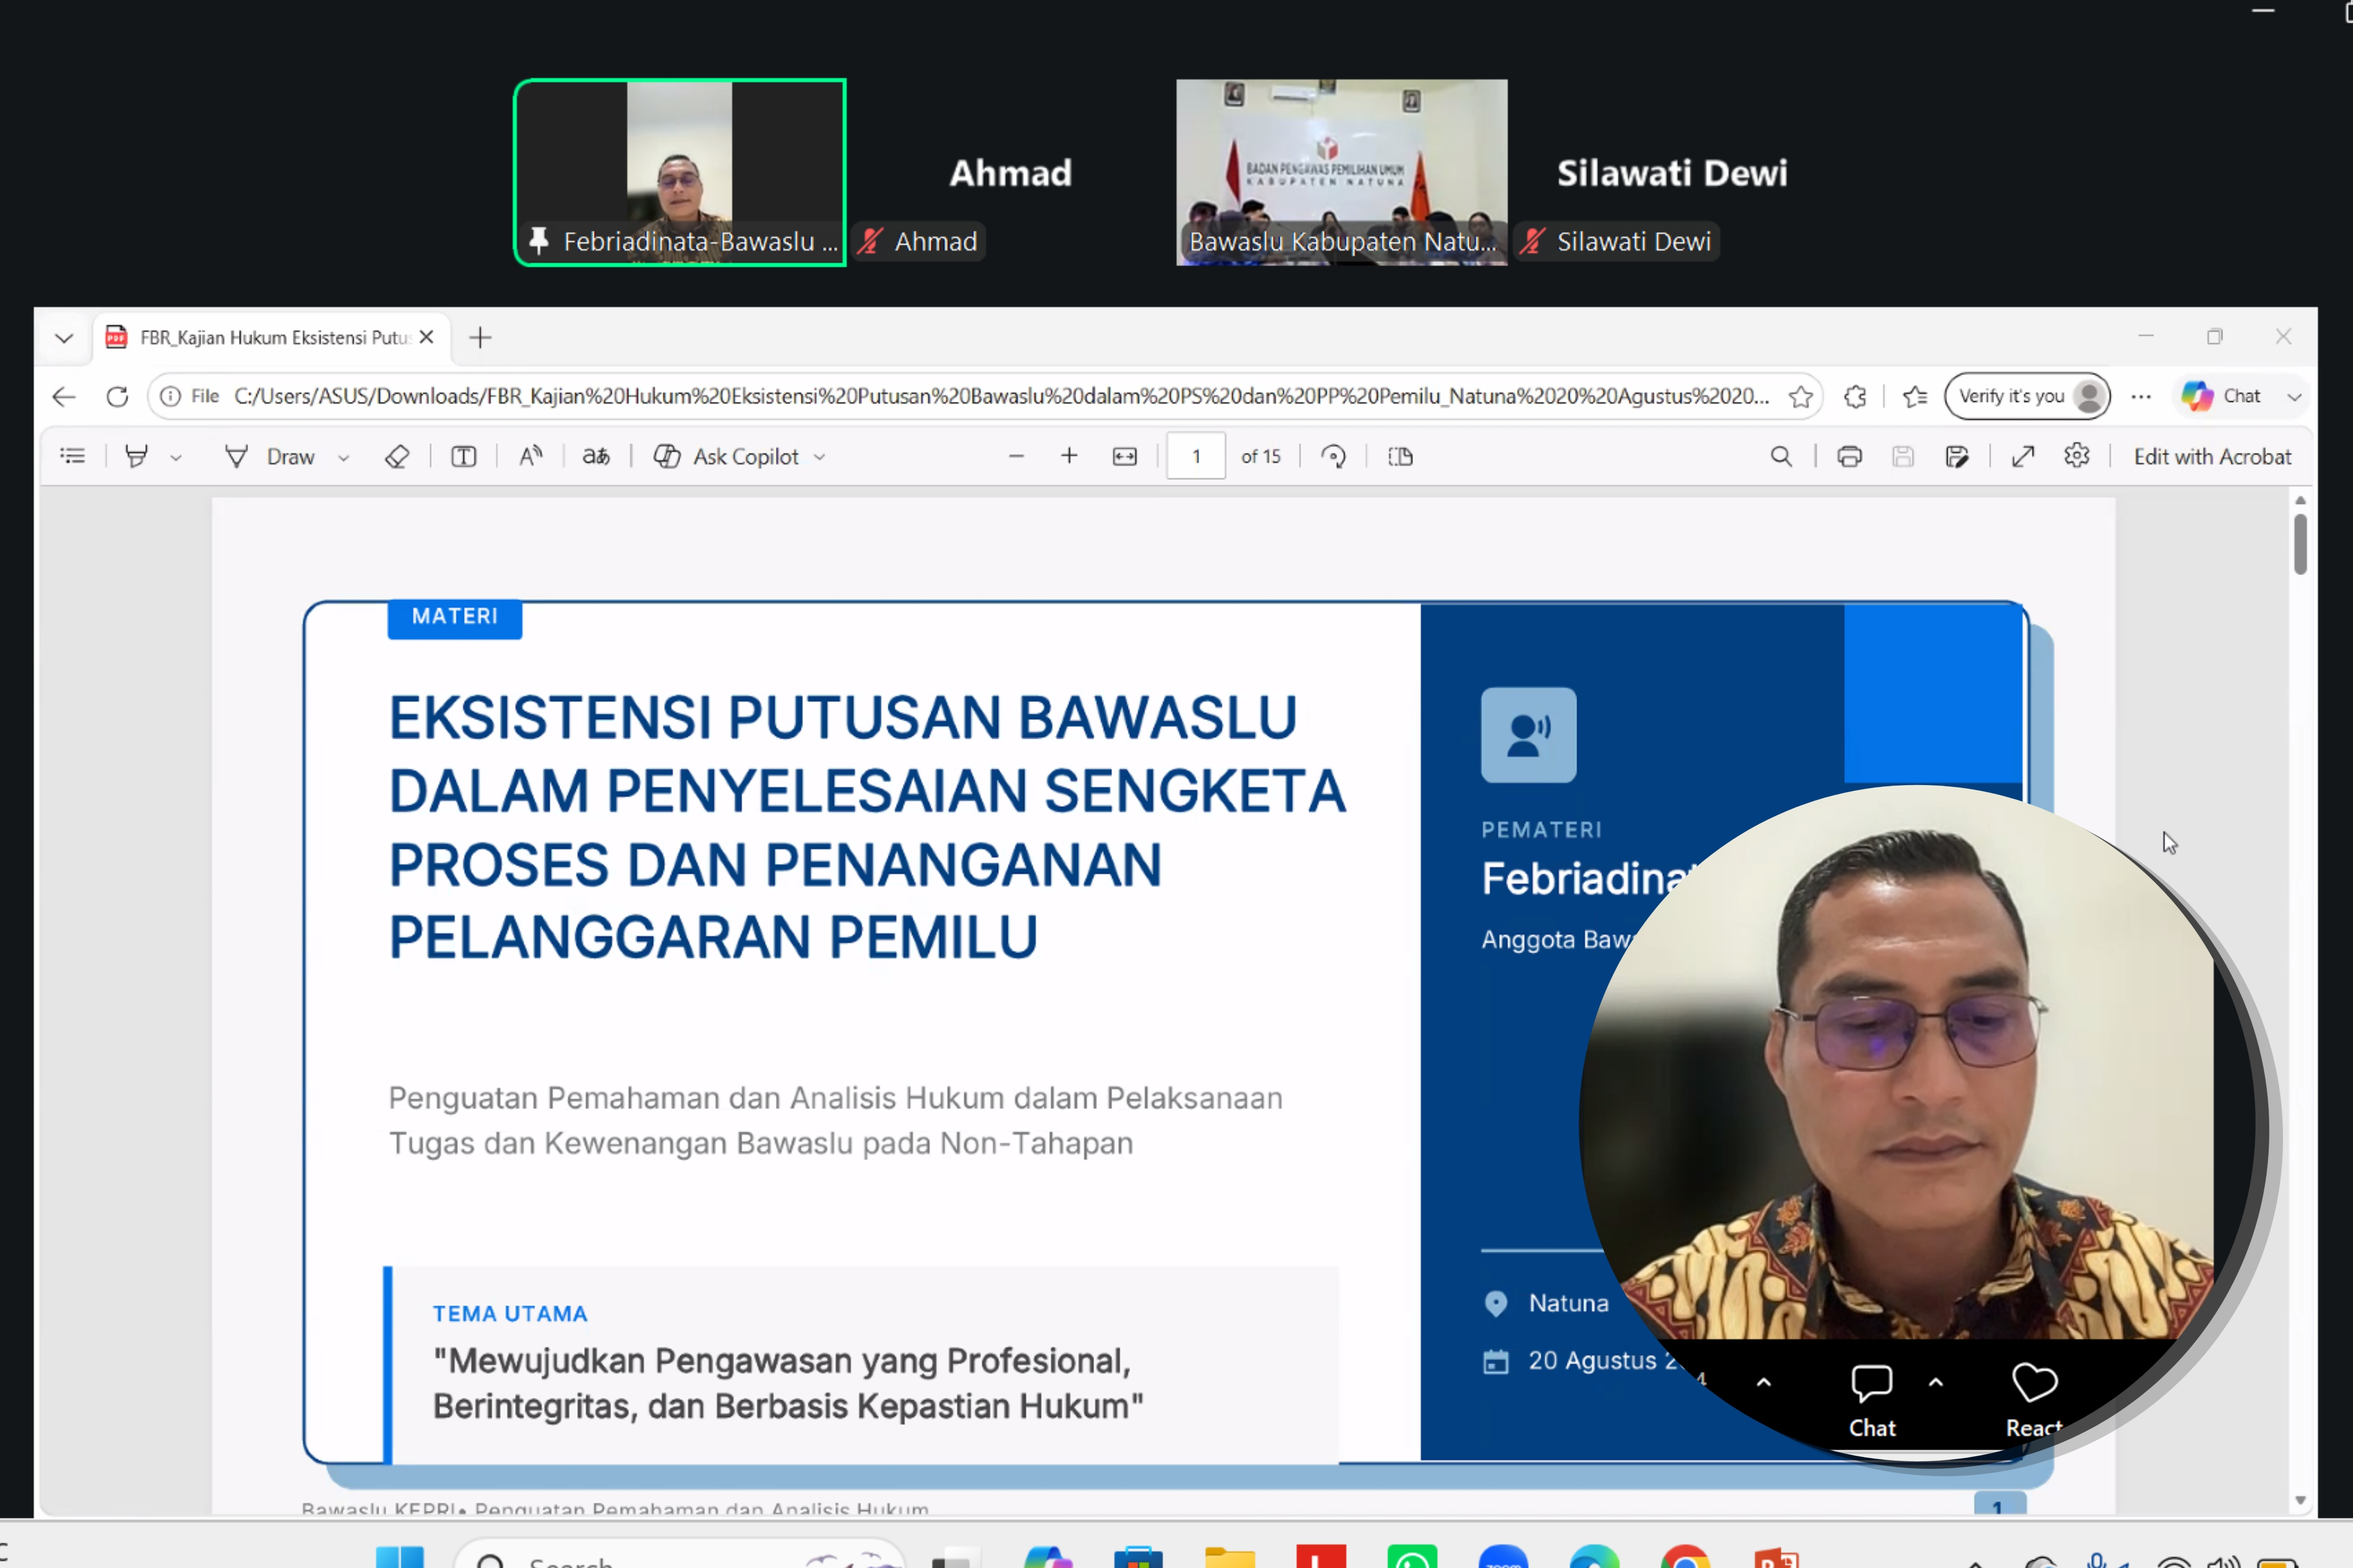The image size is (2353, 1568).
Task: Click the page number field
Action: (x=1195, y=456)
